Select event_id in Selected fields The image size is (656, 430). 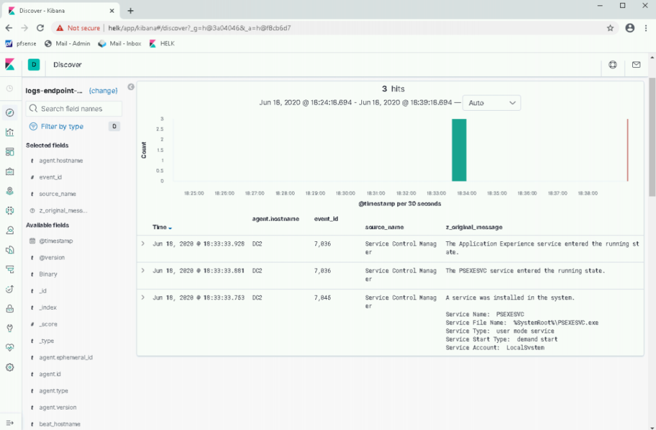(50, 177)
